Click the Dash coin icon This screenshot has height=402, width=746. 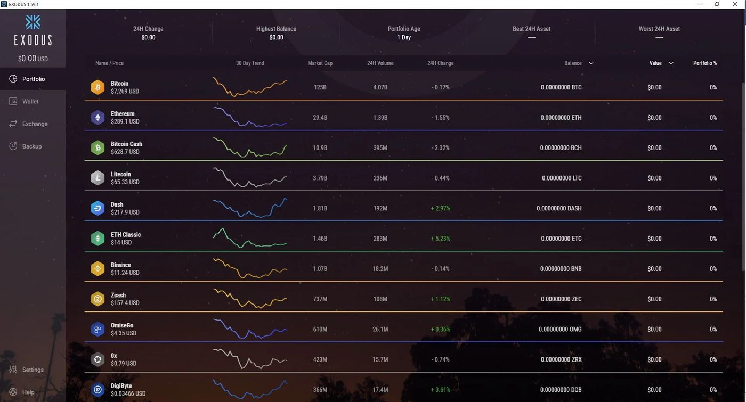tap(98, 208)
